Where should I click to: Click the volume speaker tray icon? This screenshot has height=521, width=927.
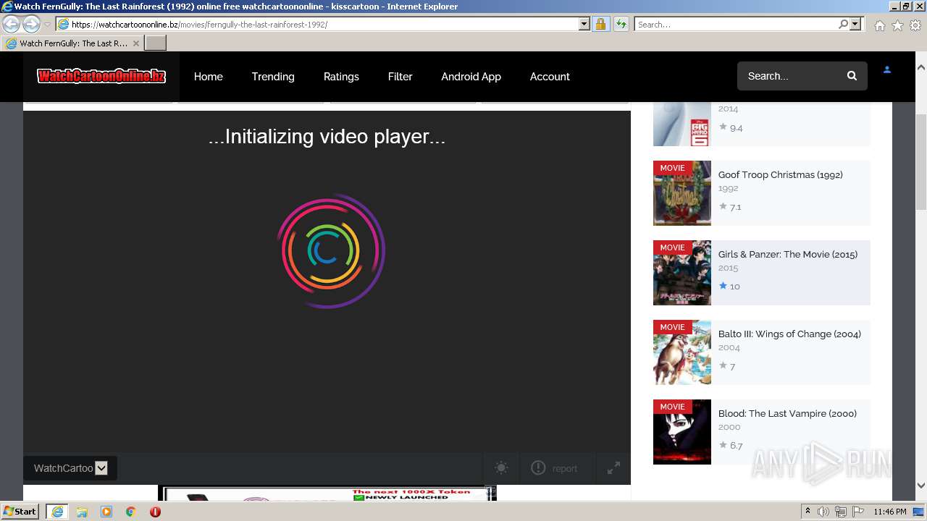[x=823, y=512]
